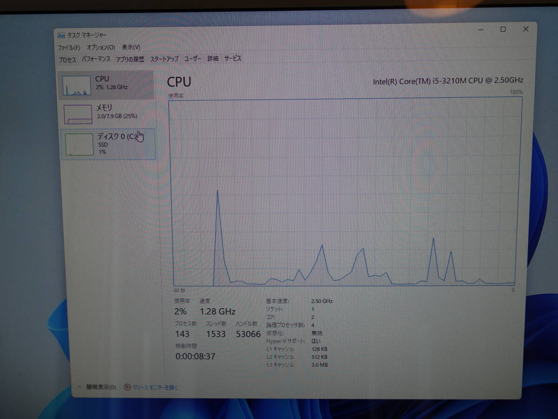Click the 1.28 GHz speed value
This screenshot has width=558, height=419.
point(218,311)
